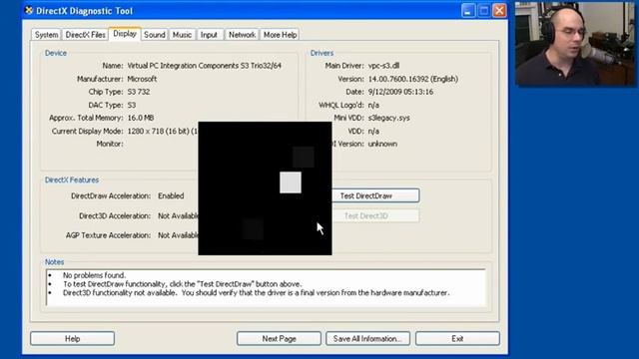
Task: Click the DirectX Diagnostic Tool title icon
Action: (x=29, y=11)
